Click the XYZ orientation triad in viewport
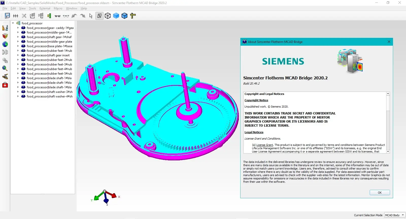Image resolution: width=406 pixels, height=219 pixels. [105, 198]
